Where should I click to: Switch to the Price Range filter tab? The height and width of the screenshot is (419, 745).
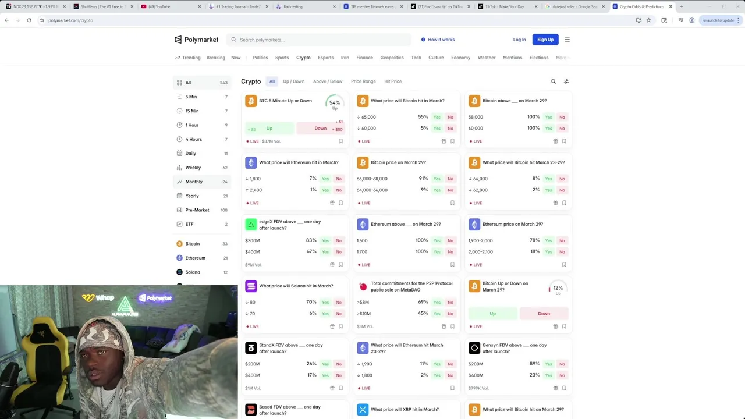(x=363, y=81)
